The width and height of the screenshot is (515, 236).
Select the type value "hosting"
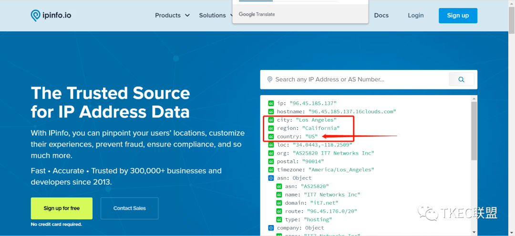click(318, 219)
